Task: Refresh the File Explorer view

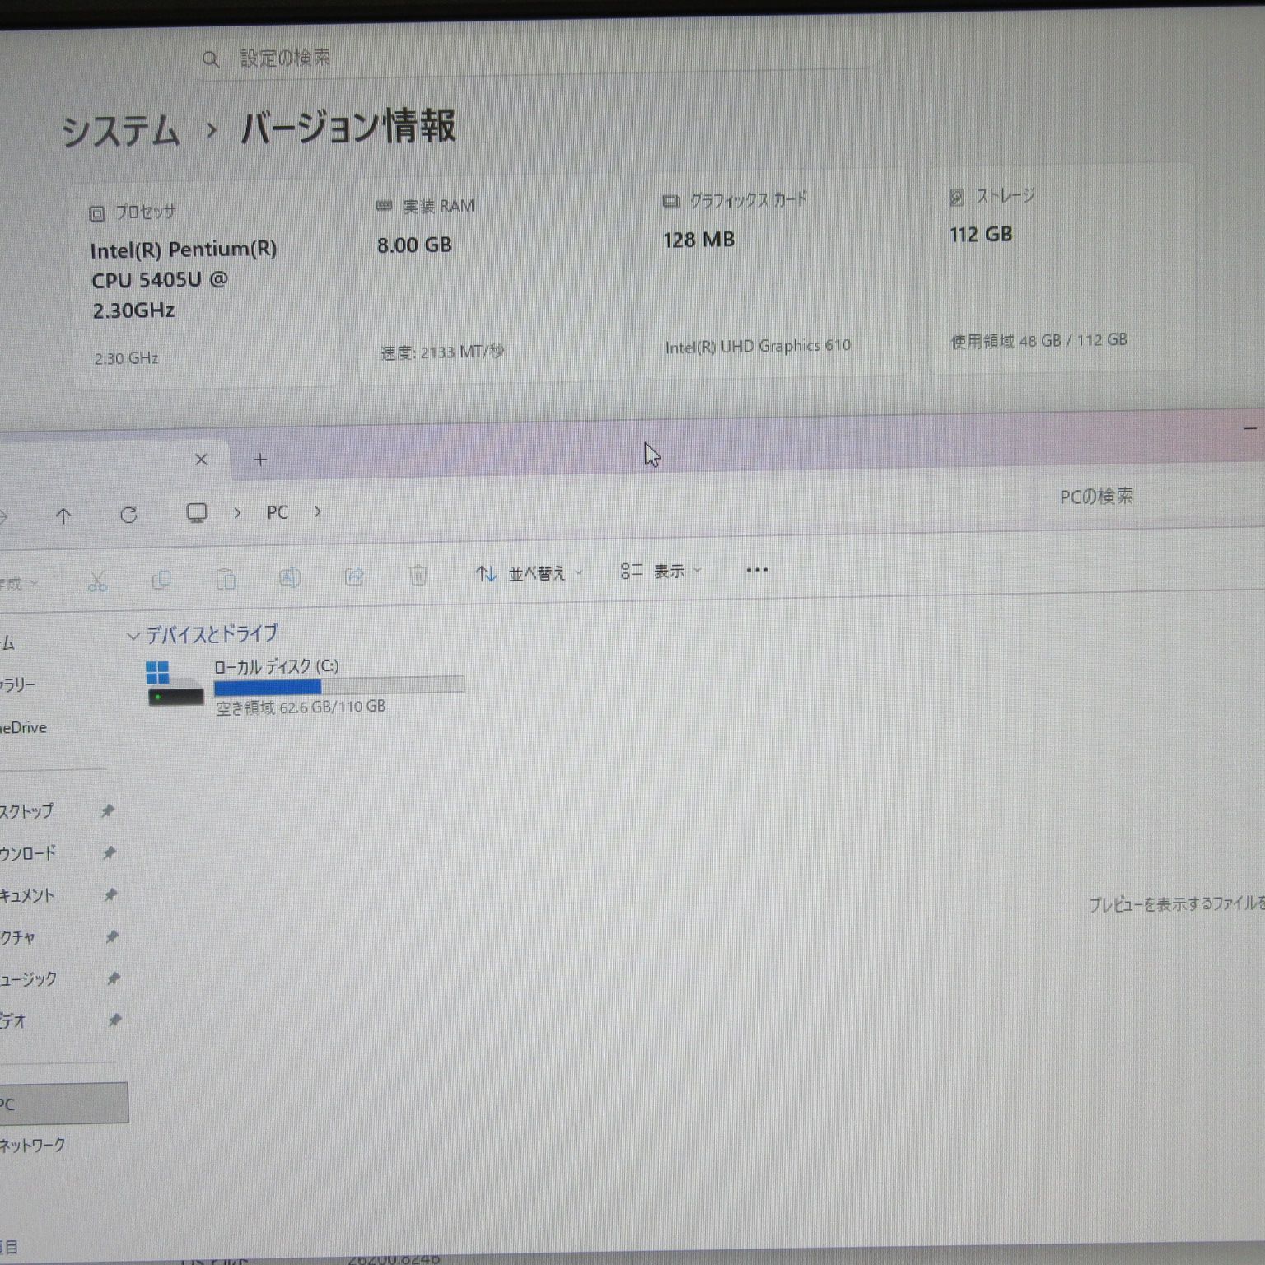Action: 128,515
